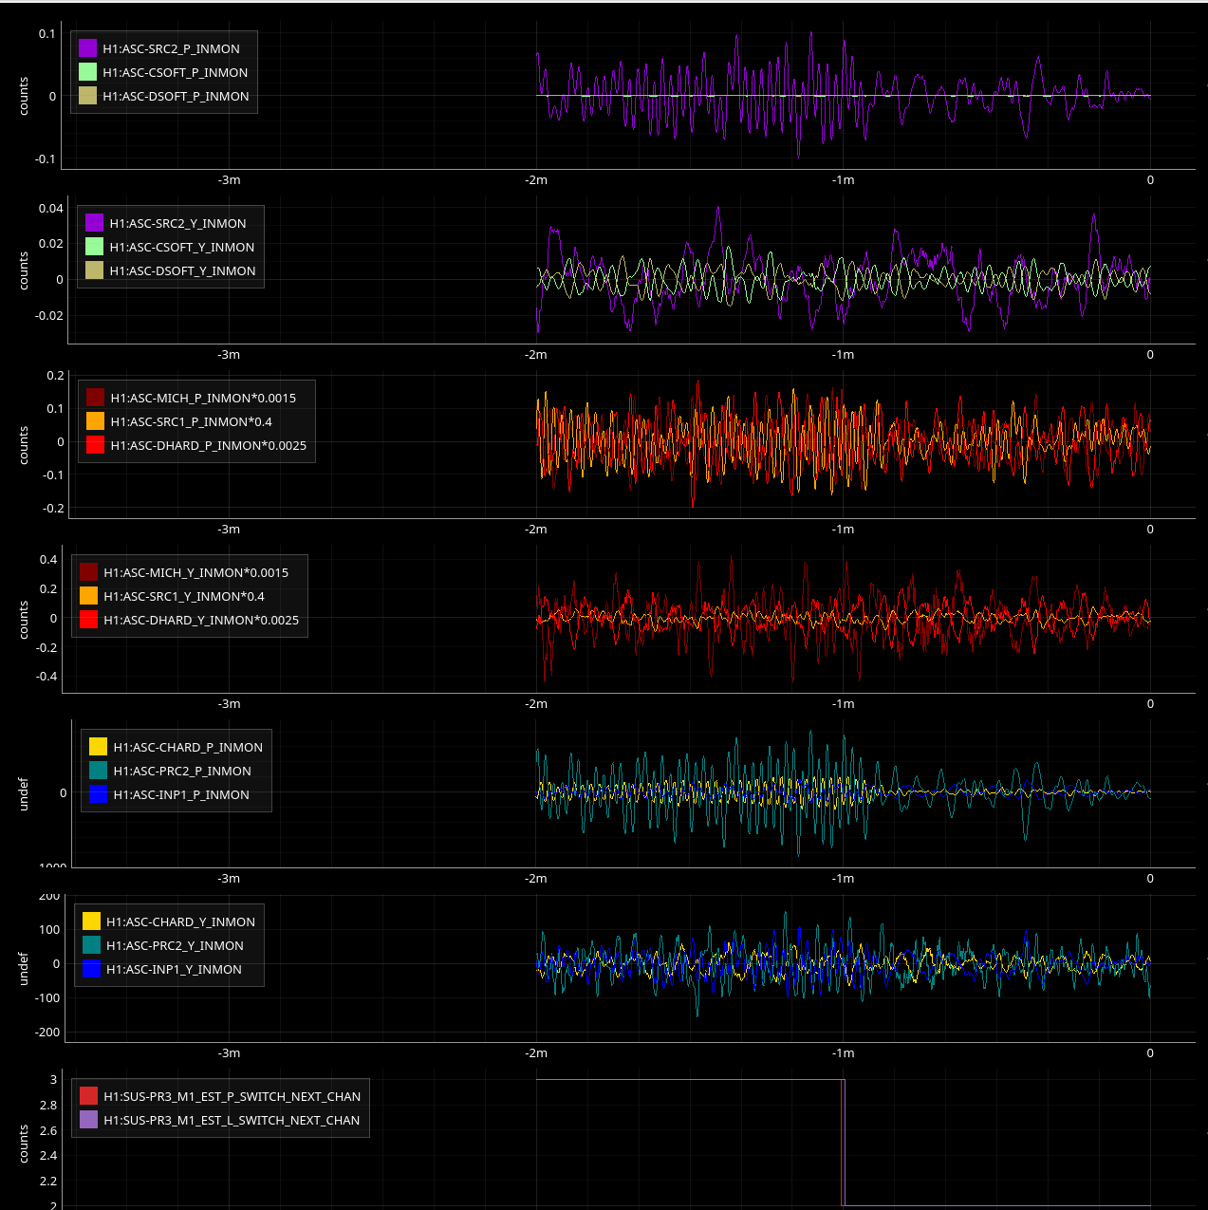Screen dimensions: 1208x1210
Task: Select the H1:ASC-SRC1_P_INMON*0.4 legend label
Action: (x=191, y=421)
